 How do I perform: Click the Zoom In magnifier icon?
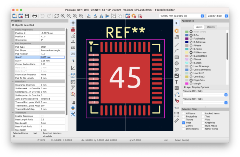(63, 16)
